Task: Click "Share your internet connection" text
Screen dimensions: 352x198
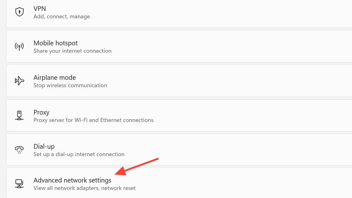Action: [x=72, y=51]
